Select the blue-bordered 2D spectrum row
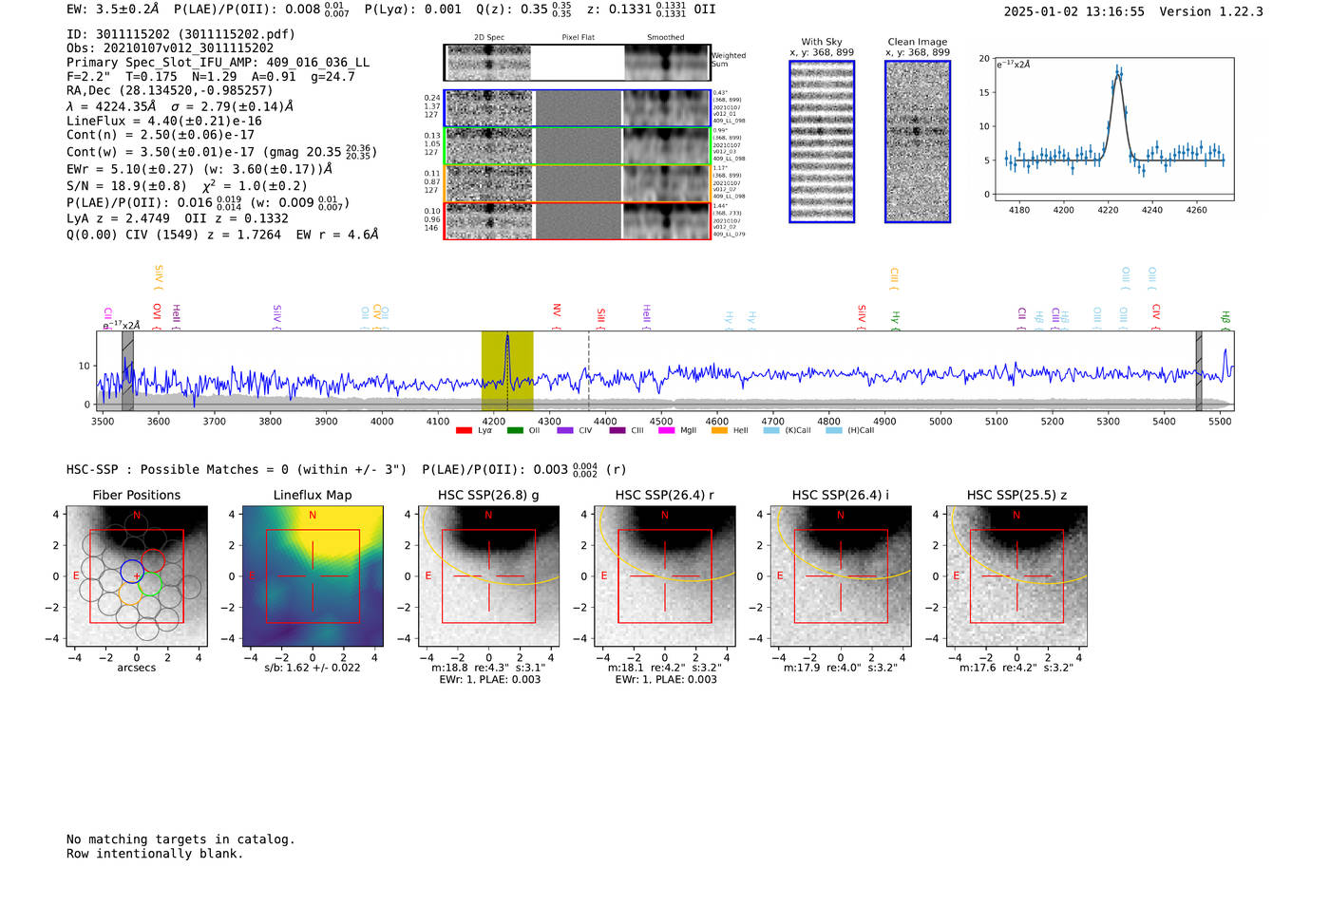Viewport: 1330px width, 905px height. 577,108
